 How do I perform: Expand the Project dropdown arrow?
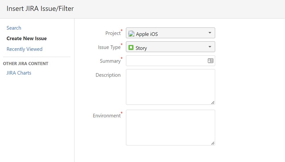[210, 33]
